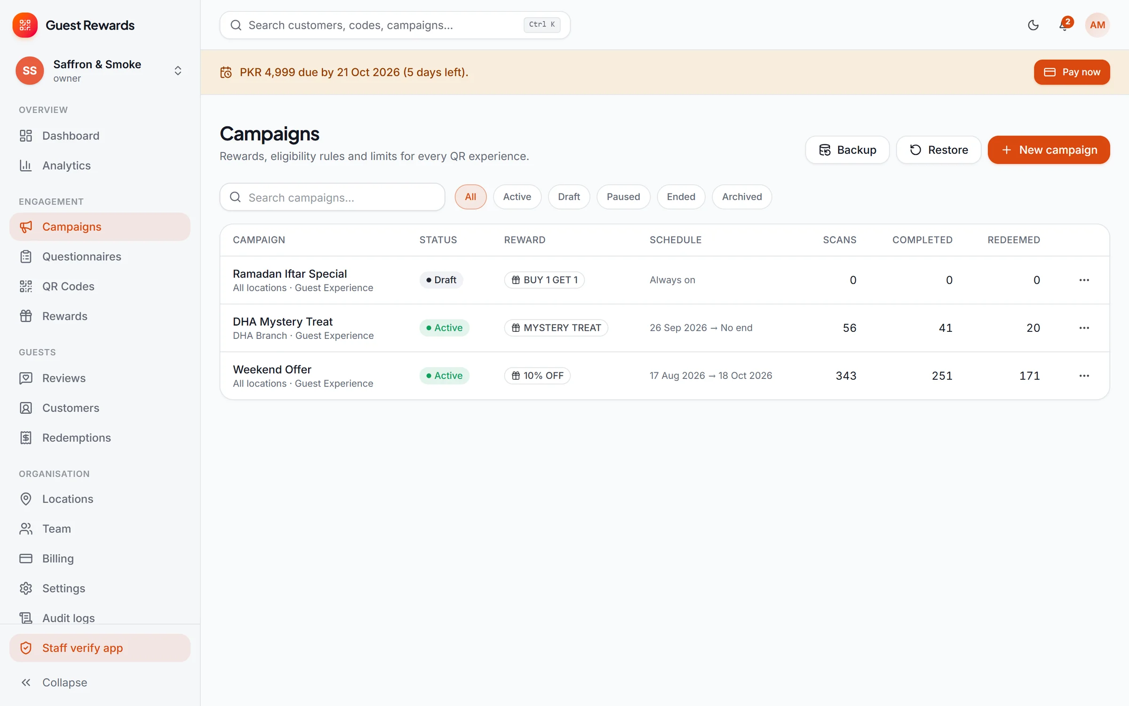Click DHA Mystery Treat Active status badge

pos(444,328)
